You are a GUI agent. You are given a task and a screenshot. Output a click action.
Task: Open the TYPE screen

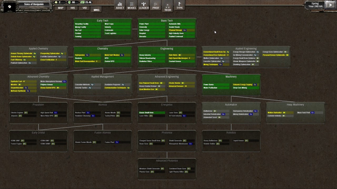(x=180, y=6)
